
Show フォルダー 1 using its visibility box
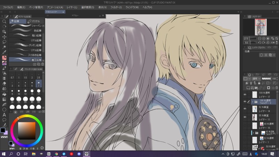click(x=245, y=133)
